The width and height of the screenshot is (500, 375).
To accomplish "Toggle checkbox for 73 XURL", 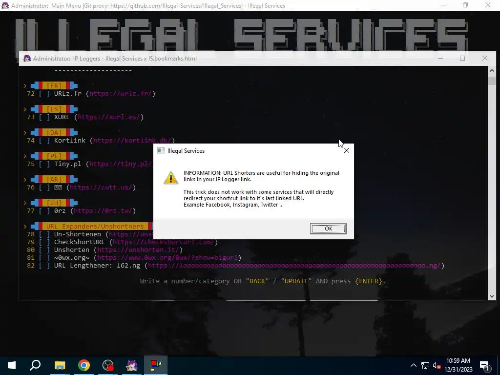I will coord(44,117).
